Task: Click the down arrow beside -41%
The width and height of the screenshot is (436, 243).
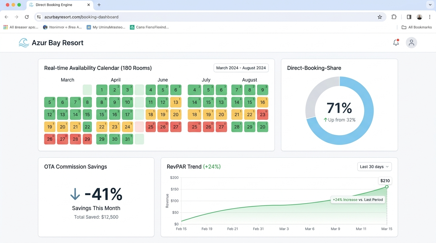Action: pyautogui.click(x=75, y=194)
